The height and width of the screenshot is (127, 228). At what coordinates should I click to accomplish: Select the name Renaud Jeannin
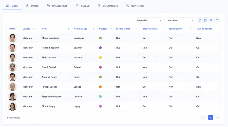pos(50,48)
